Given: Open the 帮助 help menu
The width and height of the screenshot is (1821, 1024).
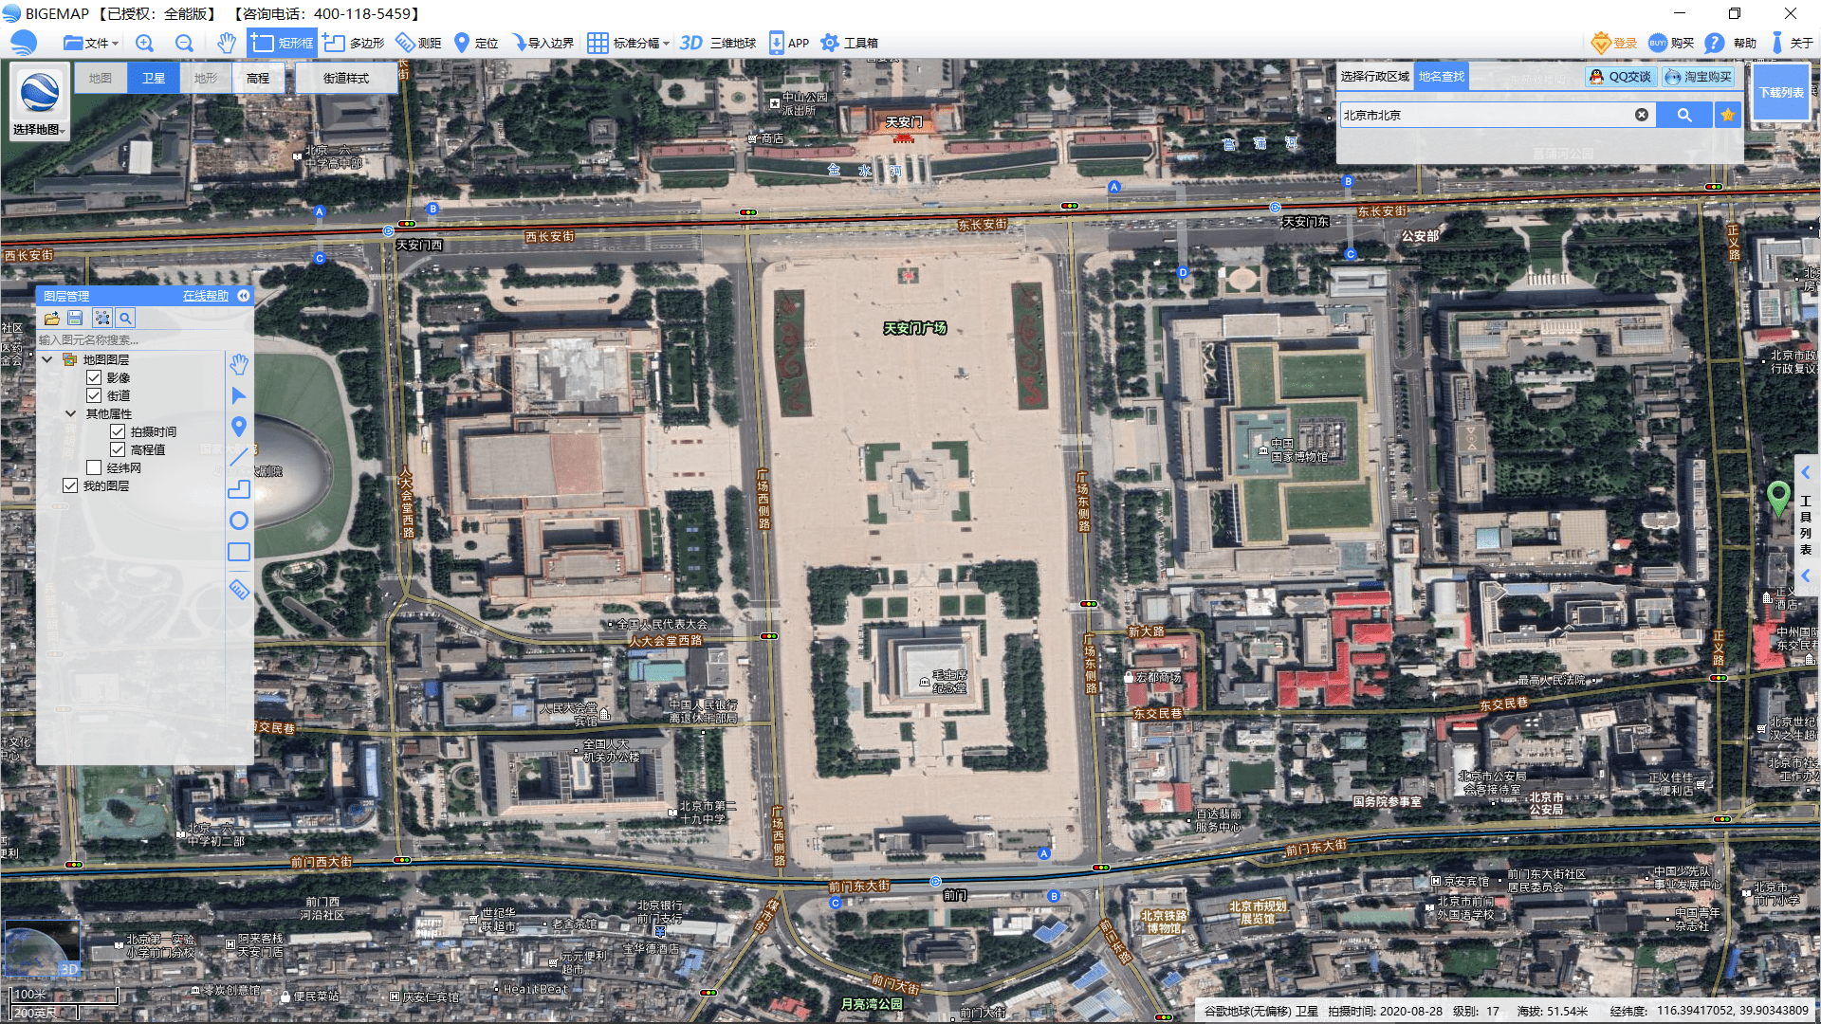Looking at the screenshot, I should tap(1731, 43).
